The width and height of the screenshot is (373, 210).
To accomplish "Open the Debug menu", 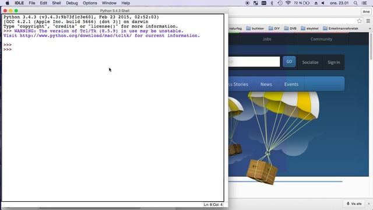I will [72, 3].
